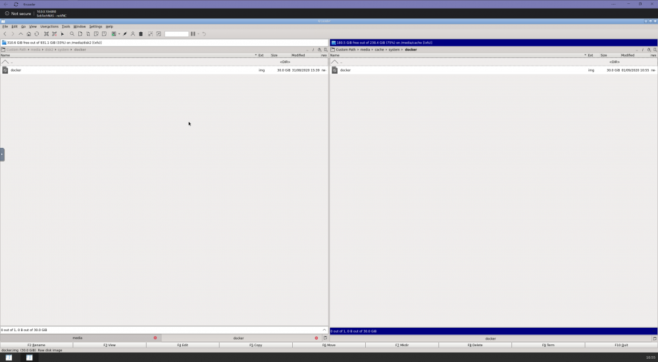Image resolution: width=658 pixels, height=362 pixels.
Task: Click the left panel disk2 free space bar
Action: 164,42
